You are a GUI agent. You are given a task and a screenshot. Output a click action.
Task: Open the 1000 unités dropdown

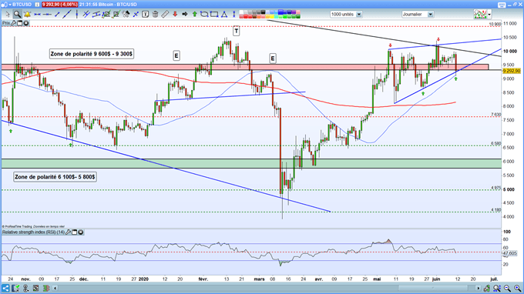coord(346,15)
